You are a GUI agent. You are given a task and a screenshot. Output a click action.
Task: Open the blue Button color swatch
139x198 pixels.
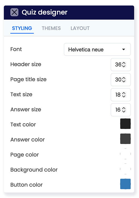[x=125, y=184]
